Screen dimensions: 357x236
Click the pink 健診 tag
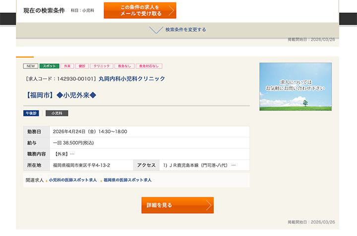[82, 66]
